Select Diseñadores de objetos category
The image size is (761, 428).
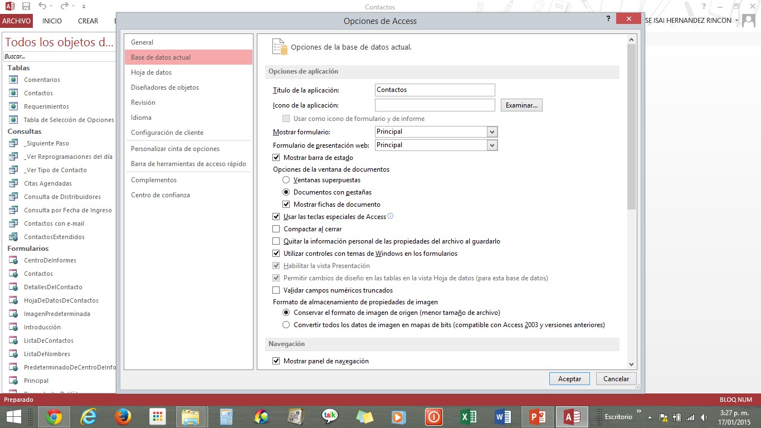188,87
